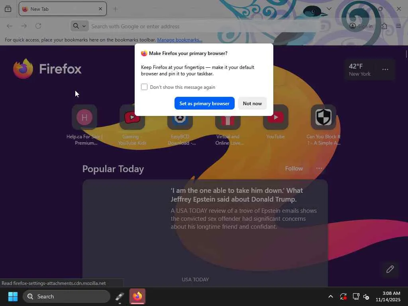Open a new tab with plus button

coord(116,9)
